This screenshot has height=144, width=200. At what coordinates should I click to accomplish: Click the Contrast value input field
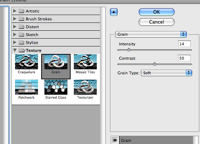(x=184, y=58)
